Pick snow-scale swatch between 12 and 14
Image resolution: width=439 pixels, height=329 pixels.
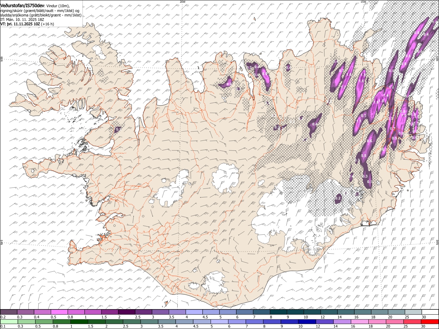[329, 312]
